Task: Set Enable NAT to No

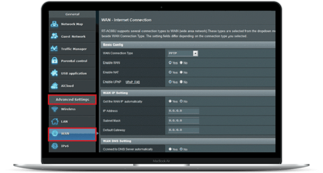Action: pyautogui.click(x=181, y=72)
